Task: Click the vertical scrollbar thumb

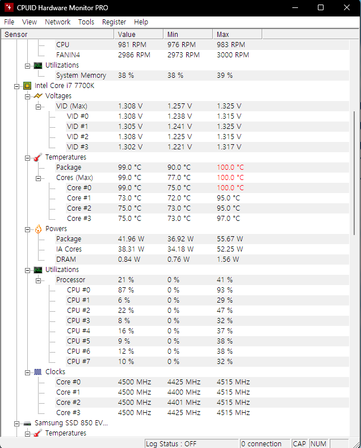Action: 355,170
